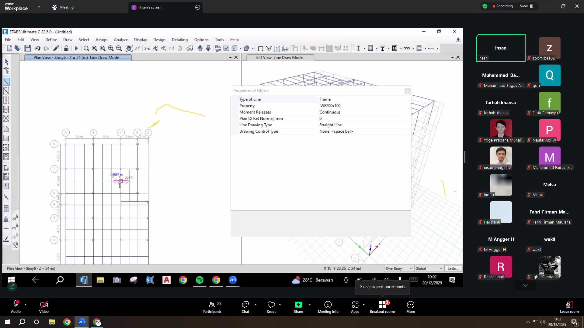Show more participants chevron in gallery

tap(525, 285)
